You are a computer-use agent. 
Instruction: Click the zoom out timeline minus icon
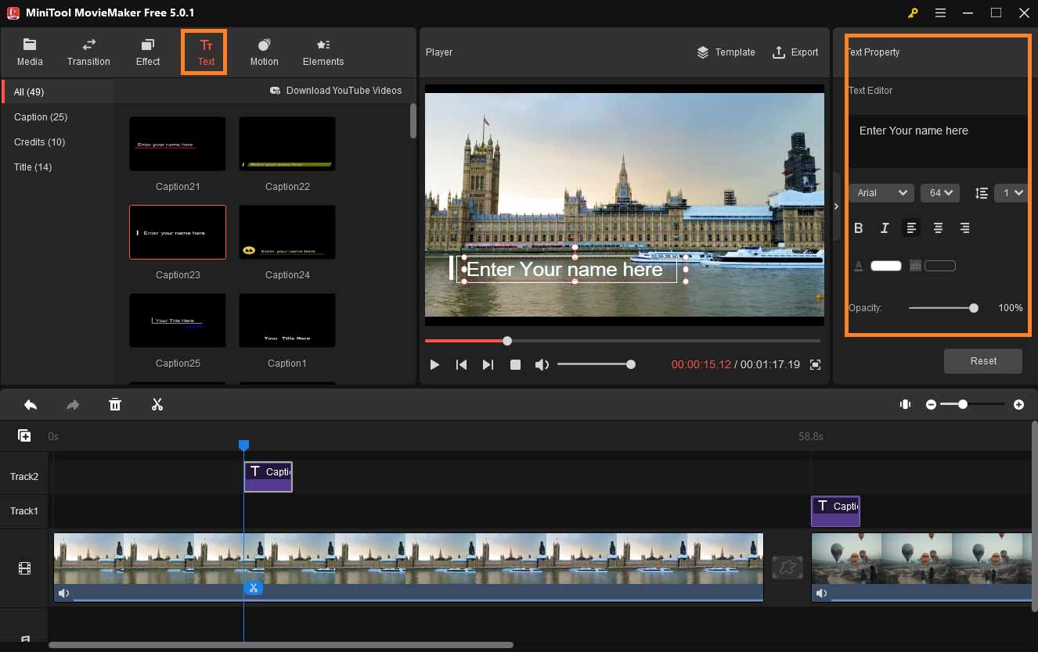coord(931,404)
